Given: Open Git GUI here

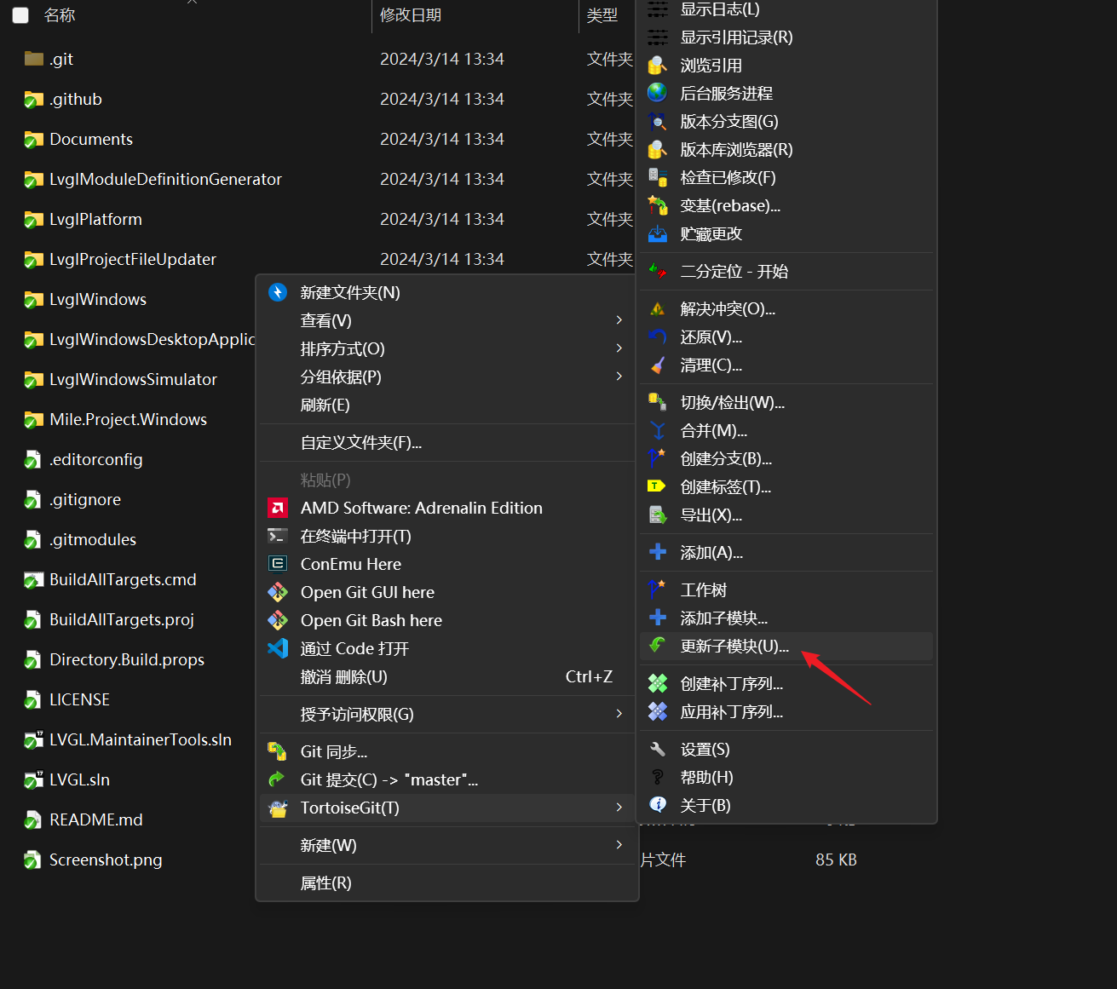Looking at the screenshot, I should click(448, 592).
